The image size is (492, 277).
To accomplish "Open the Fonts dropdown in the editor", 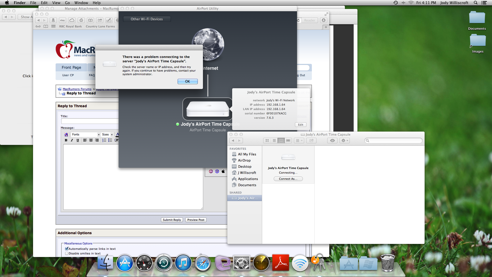I will [85, 134].
